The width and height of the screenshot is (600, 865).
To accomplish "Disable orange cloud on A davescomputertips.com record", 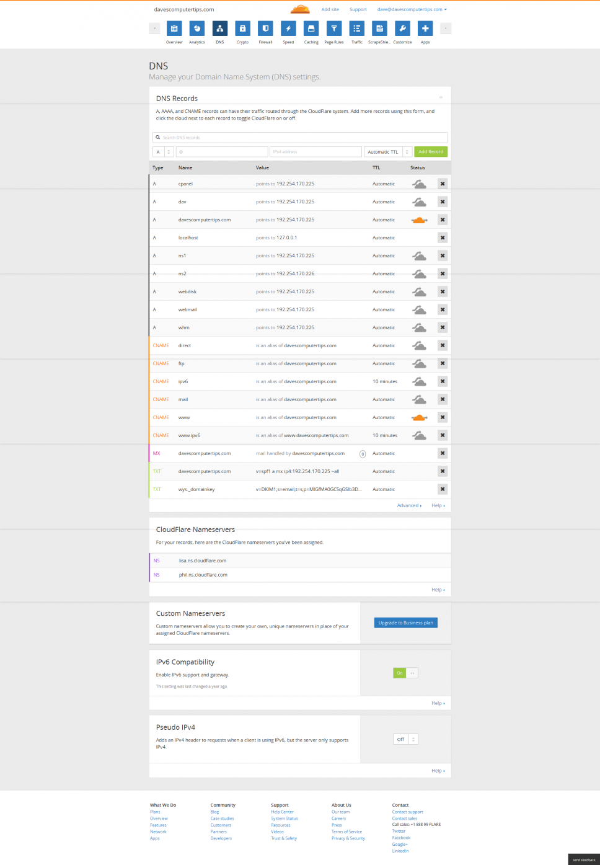I will pos(419,220).
